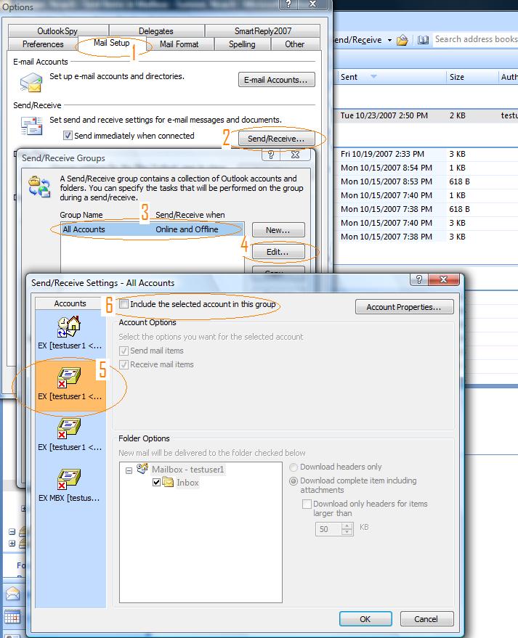Click the Search address books field

click(475, 39)
